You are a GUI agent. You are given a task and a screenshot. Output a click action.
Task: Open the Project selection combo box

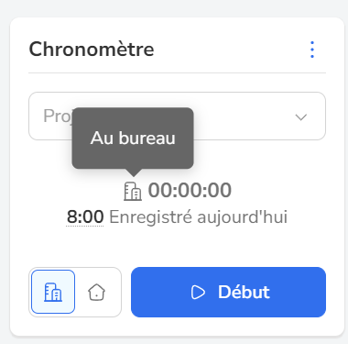pos(177,117)
